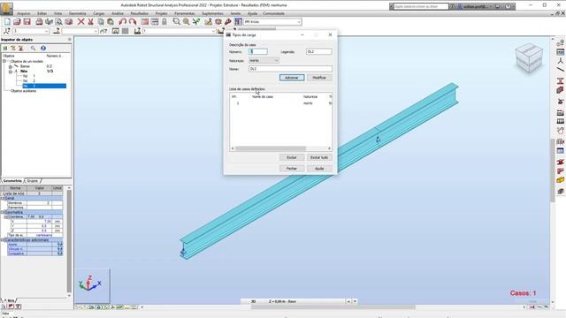
Task: Click the Ajuda button in dialog
Action: pyautogui.click(x=319, y=169)
